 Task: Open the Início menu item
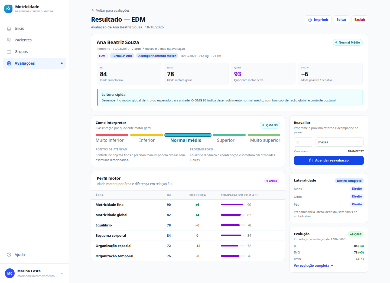point(34,28)
